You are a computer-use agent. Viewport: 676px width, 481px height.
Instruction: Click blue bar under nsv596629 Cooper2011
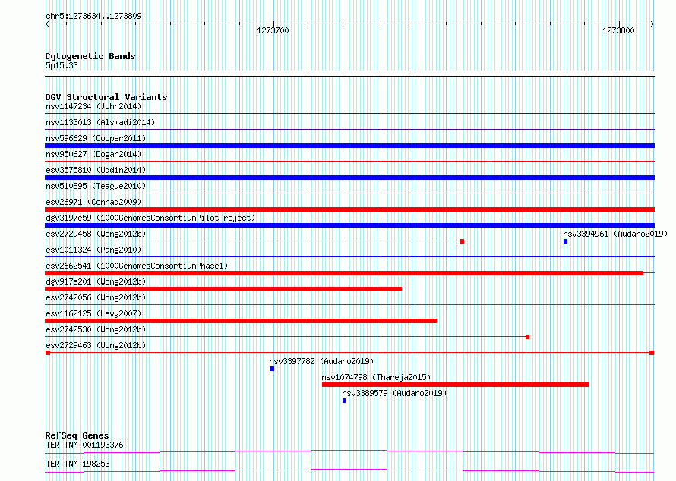[x=349, y=146]
